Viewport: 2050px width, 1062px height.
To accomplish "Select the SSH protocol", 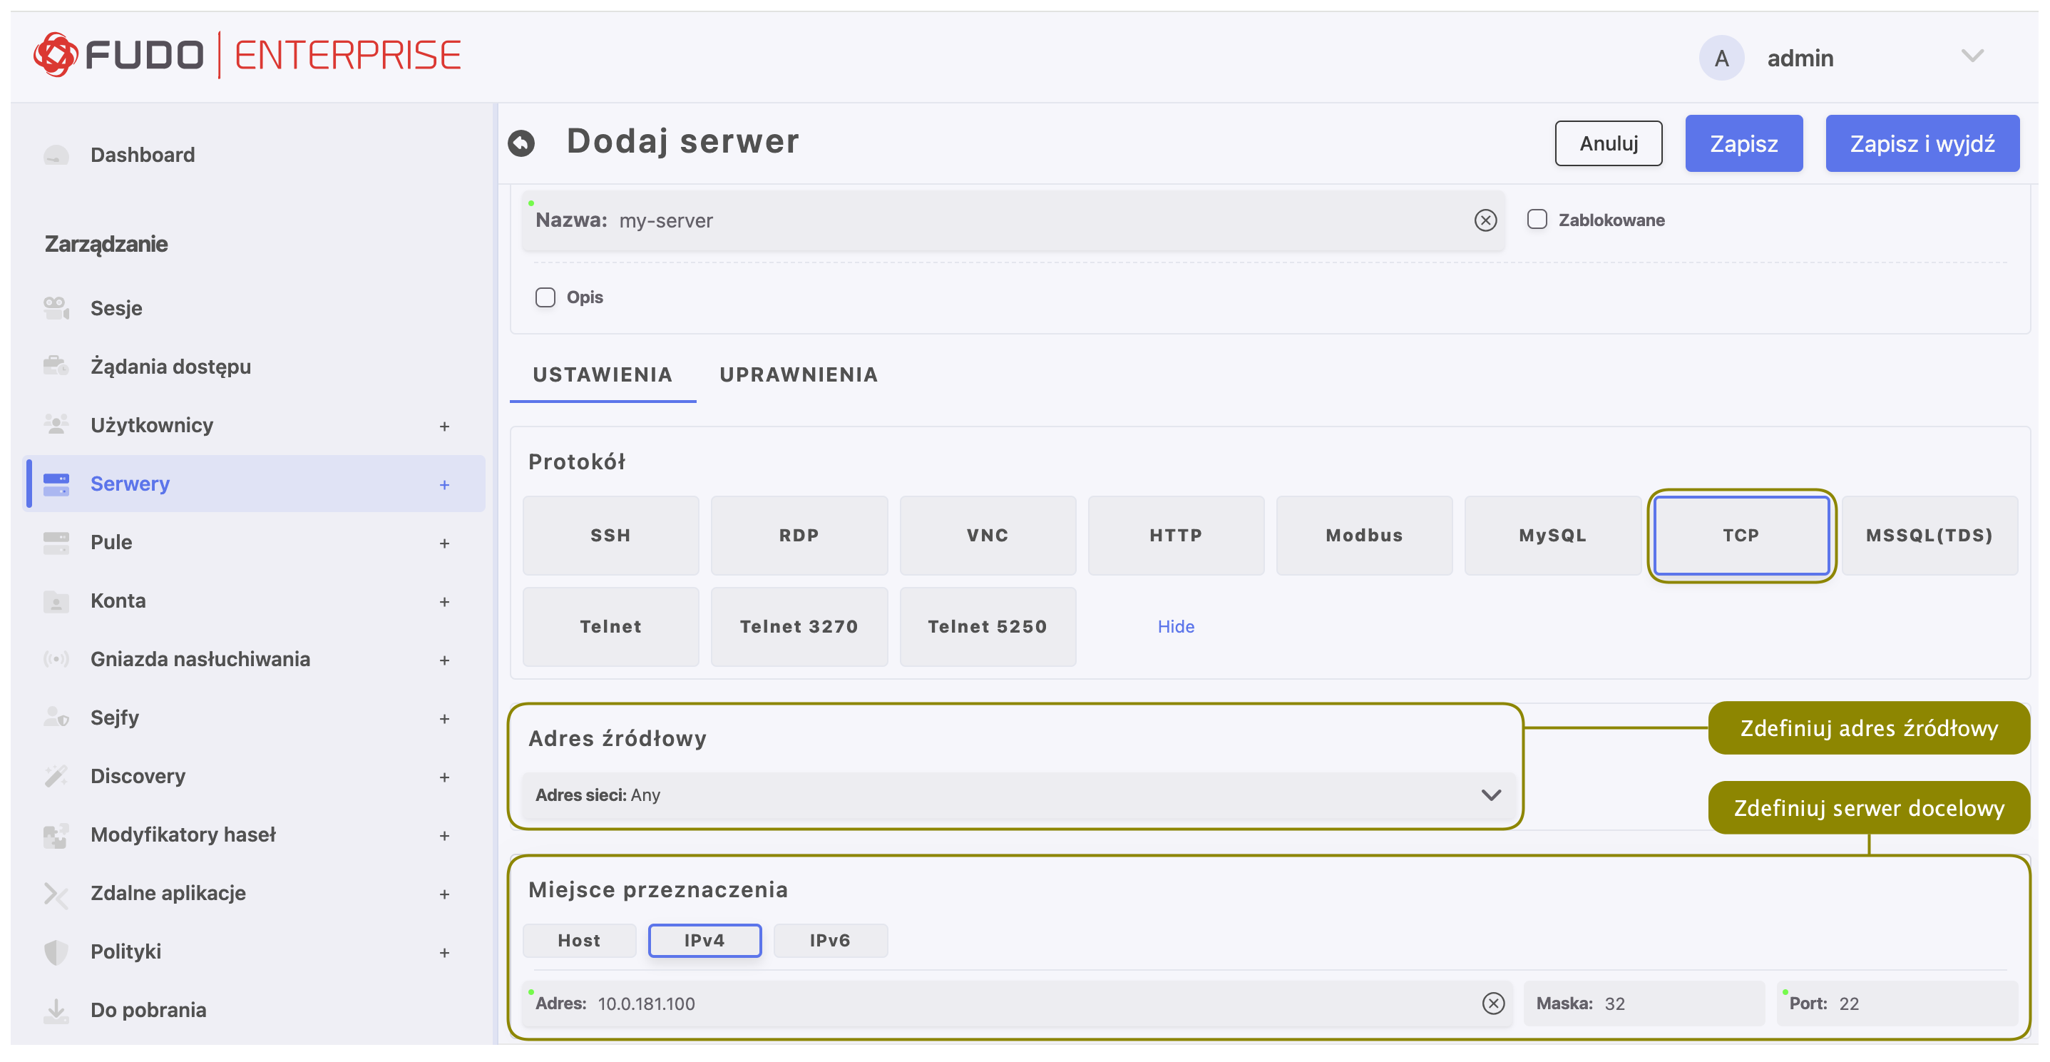I will [610, 535].
